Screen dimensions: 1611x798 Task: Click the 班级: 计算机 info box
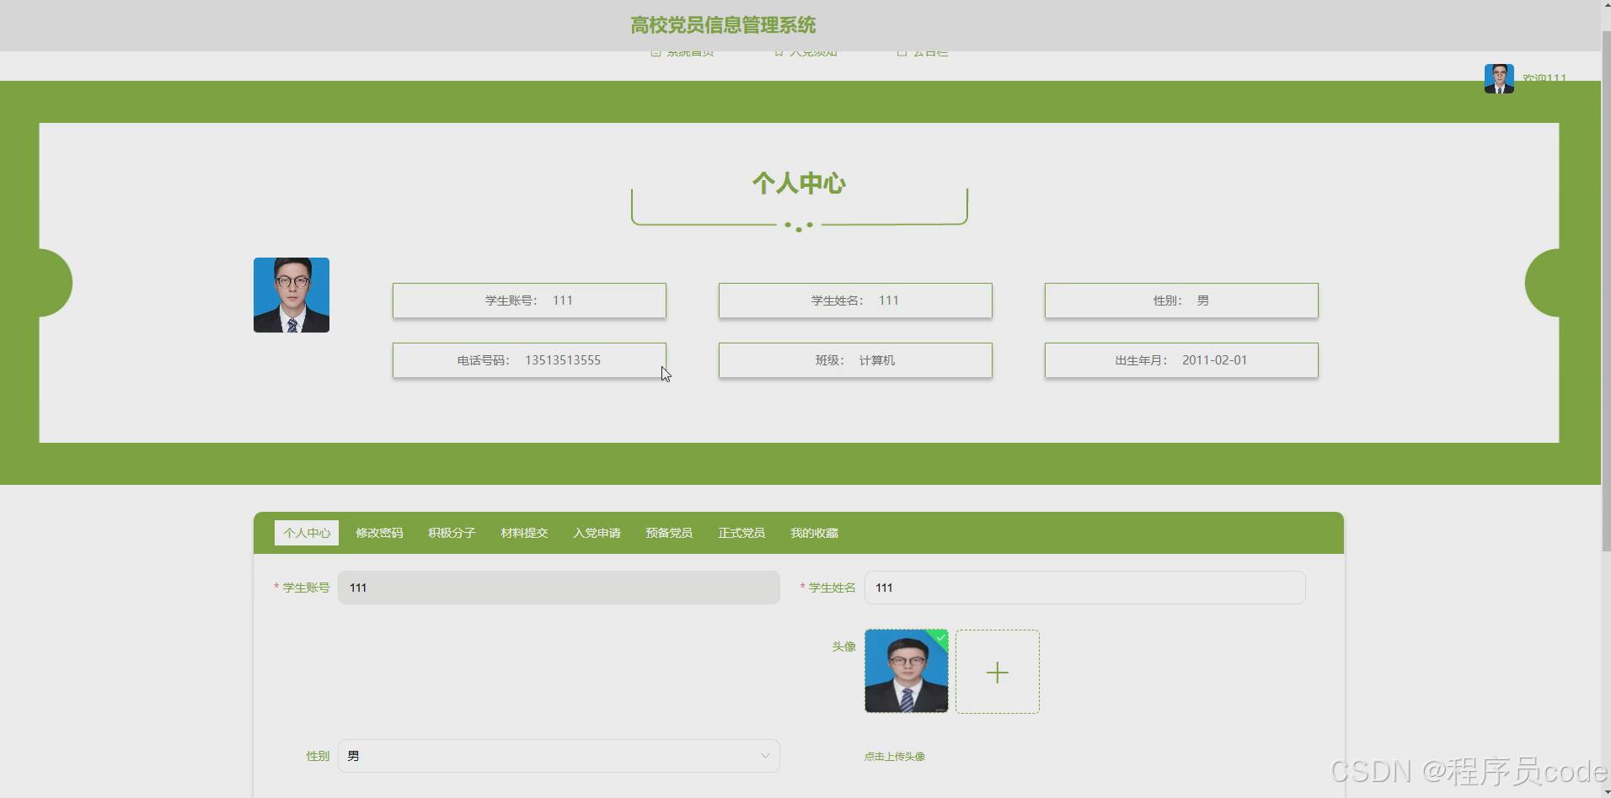coord(855,360)
